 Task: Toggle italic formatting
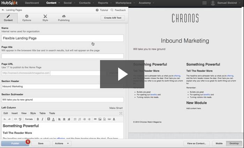click(x=42, y=119)
